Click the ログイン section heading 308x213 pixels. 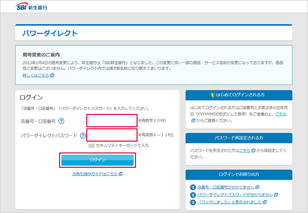coord(31,98)
